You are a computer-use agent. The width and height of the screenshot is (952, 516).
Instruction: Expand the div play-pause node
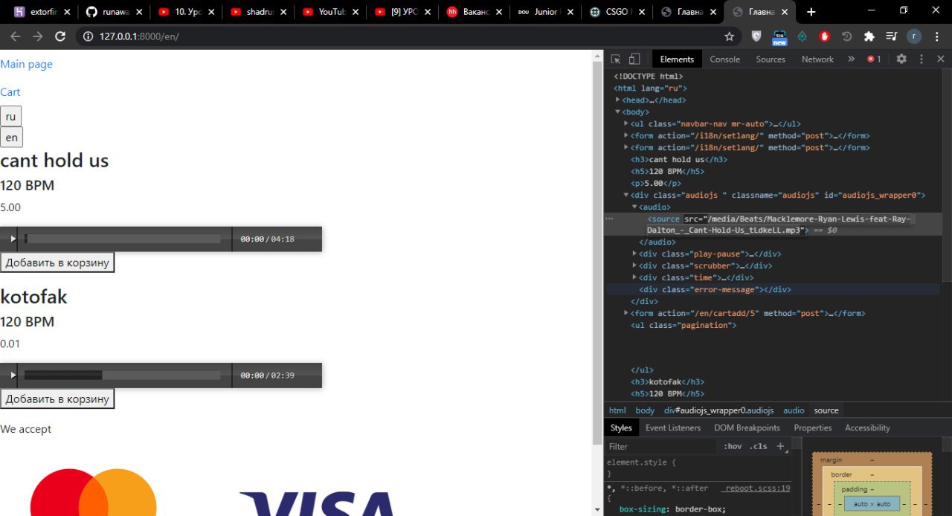pos(634,254)
